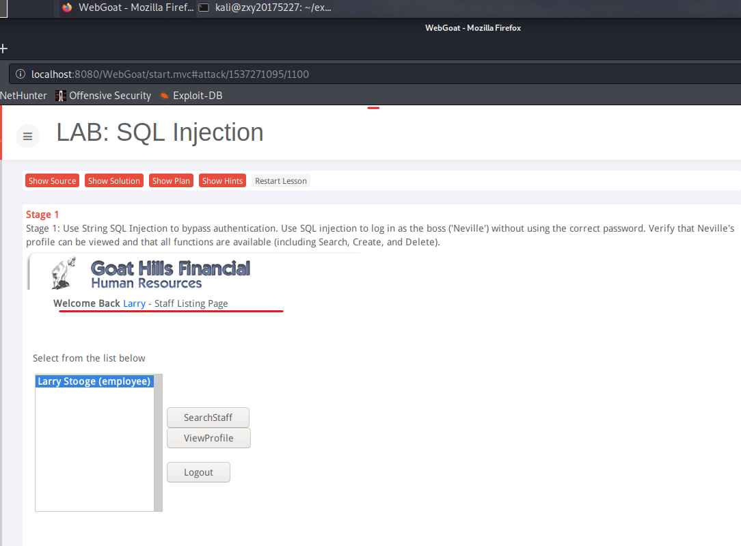Click the Exploit-DB bookmark icon
The width and height of the screenshot is (741, 546).
[x=165, y=96]
